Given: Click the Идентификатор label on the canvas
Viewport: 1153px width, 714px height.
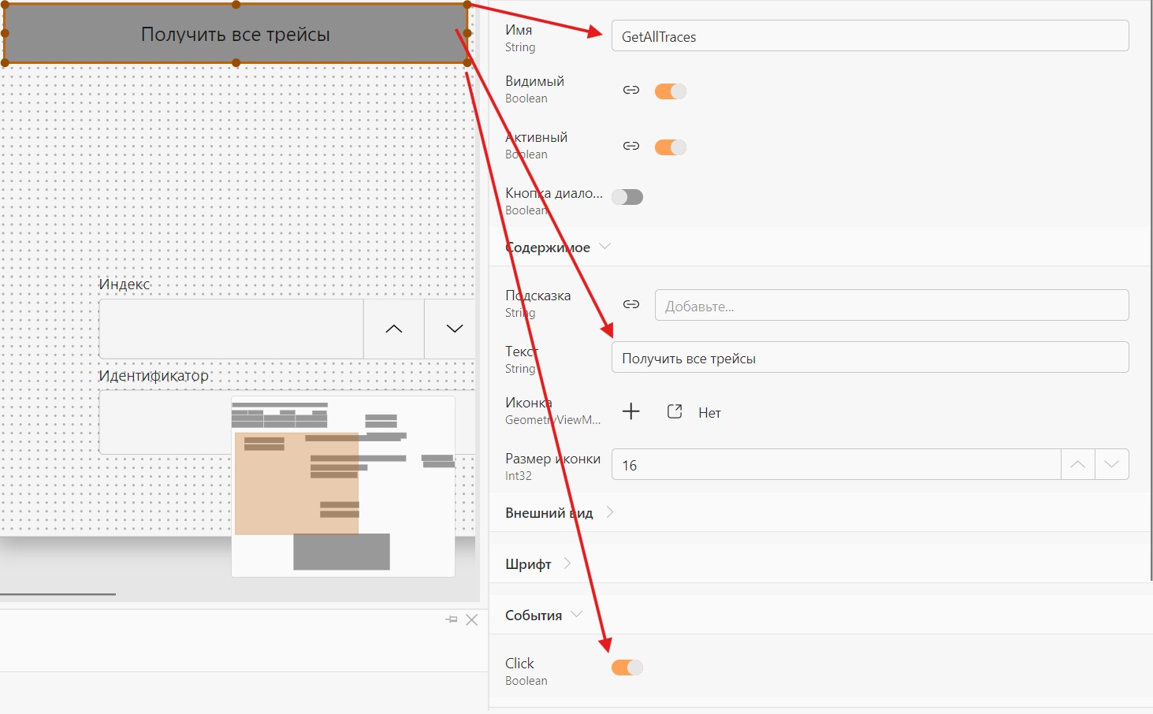Looking at the screenshot, I should (154, 376).
